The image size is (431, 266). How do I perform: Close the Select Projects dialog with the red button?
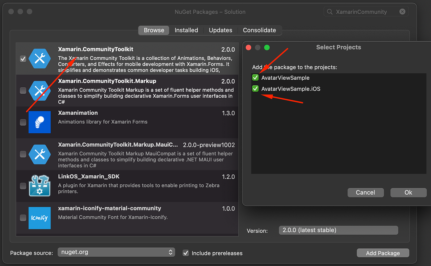tap(249, 47)
